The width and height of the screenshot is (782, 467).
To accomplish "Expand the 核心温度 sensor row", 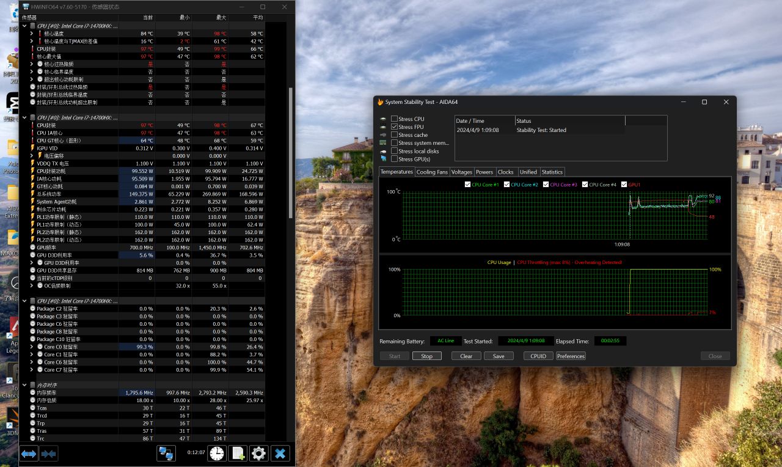I will coord(32,34).
